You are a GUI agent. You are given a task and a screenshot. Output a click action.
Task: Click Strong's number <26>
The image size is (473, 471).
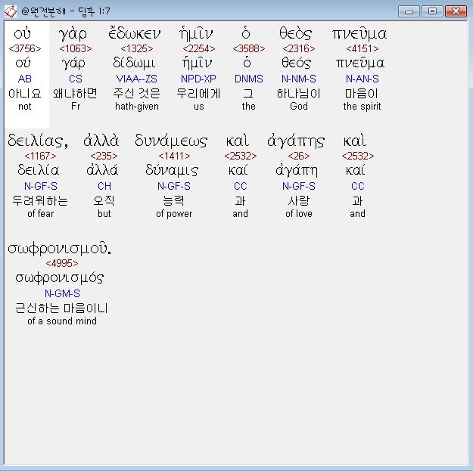click(x=299, y=156)
